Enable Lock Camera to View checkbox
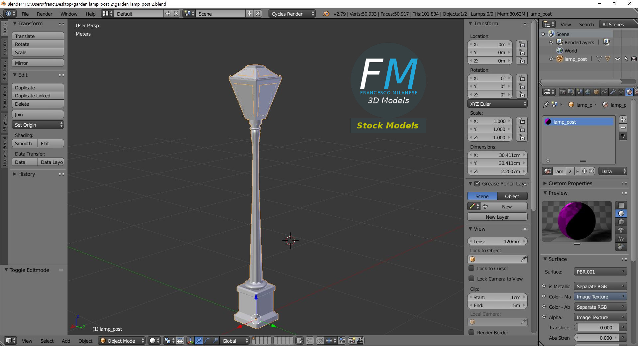 click(471, 279)
